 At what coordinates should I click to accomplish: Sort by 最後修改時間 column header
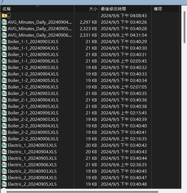(113, 9)
